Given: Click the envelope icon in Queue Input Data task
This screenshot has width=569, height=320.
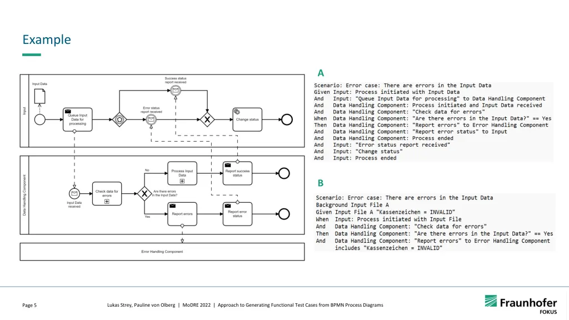Looking at the screenshot, I should pyautogui.click(x=68, y=111).
